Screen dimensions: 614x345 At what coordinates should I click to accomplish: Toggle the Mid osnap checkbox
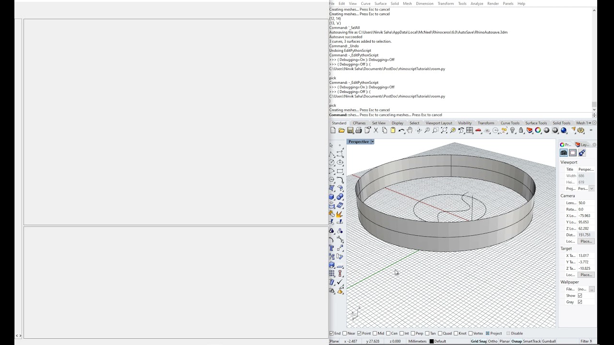point(375,333)
